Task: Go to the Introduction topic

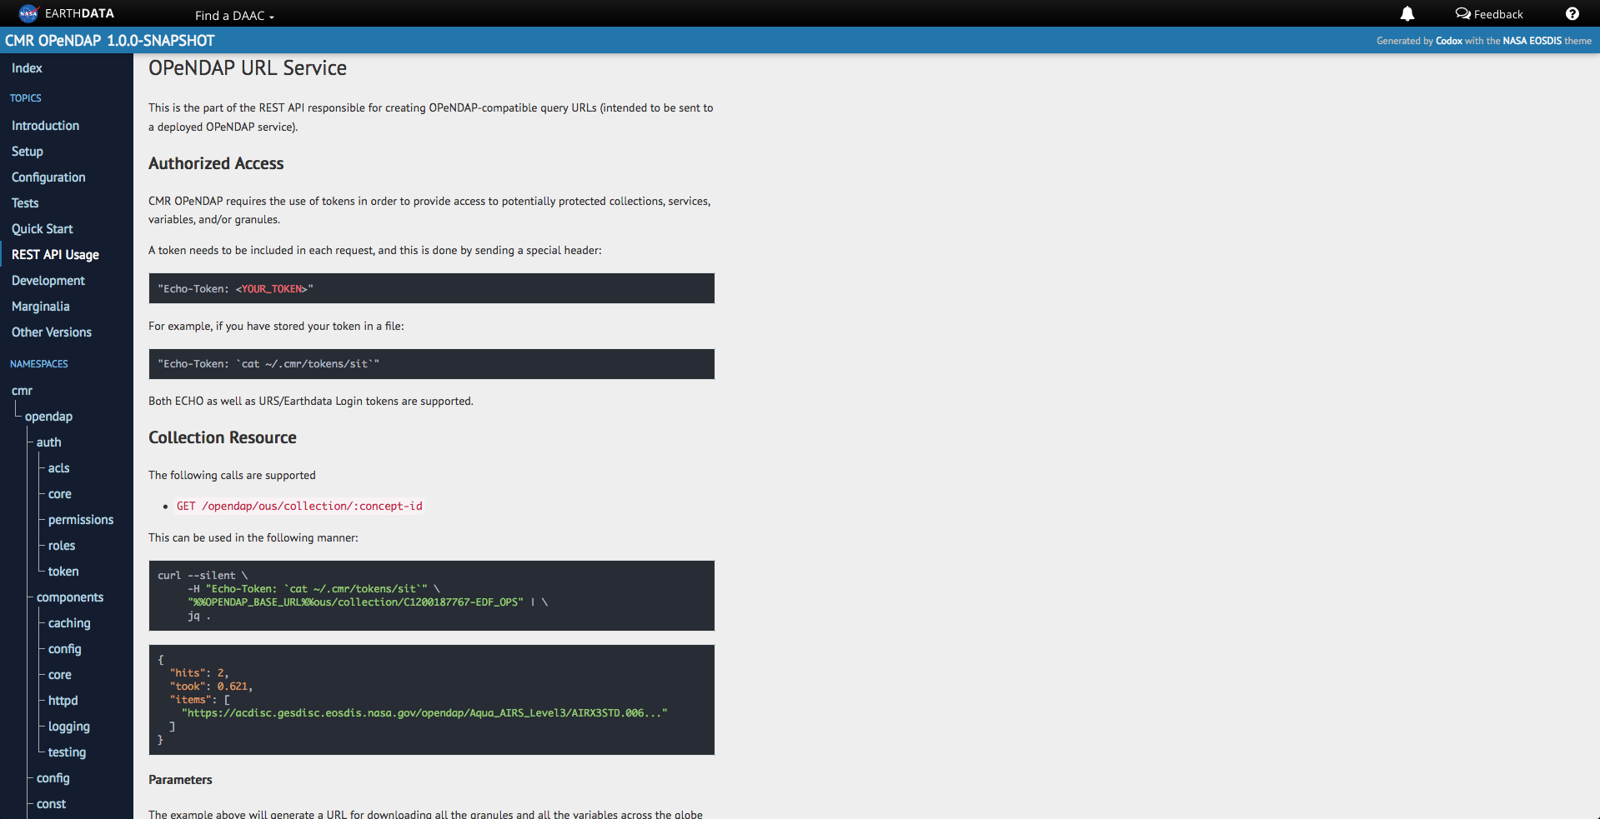Action: click(45, 126)
